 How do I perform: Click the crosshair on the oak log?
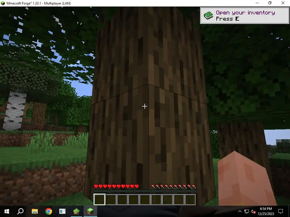coord(145,106)
